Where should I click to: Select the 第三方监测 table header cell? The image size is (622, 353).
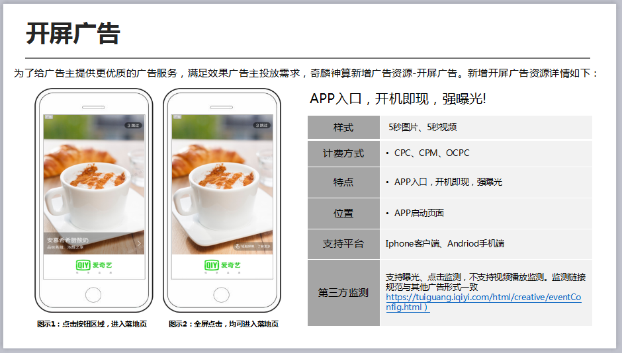point(343,293)
